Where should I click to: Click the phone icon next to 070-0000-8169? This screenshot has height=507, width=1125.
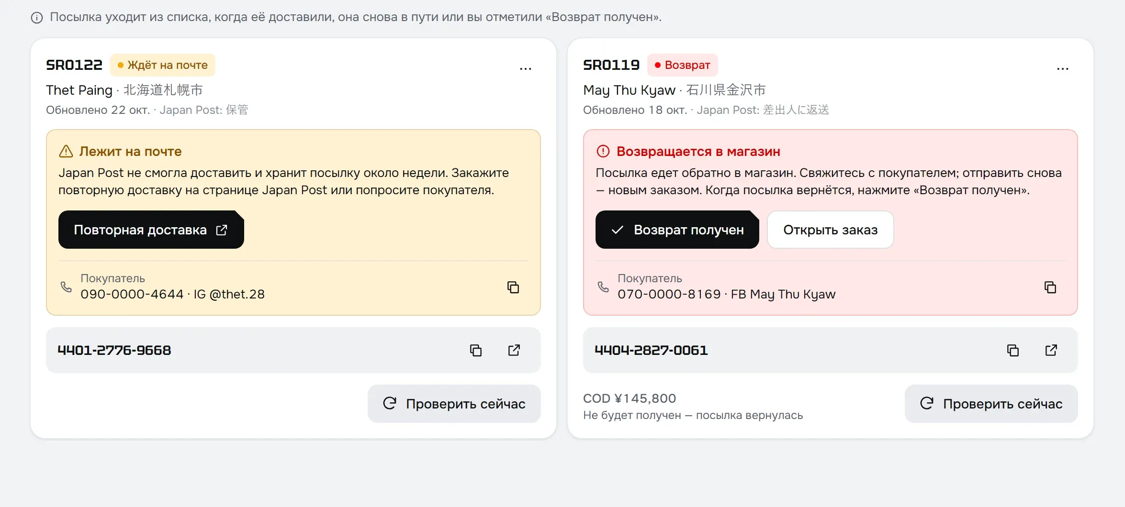pyautogui.click(x=603, y=287)
